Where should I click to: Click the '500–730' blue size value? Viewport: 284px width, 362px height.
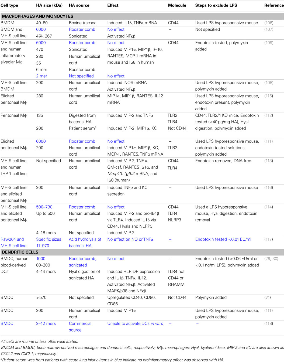click(x=44, y=207)
